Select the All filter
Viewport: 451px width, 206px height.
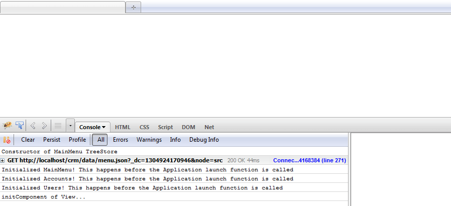[x=100, y=140]
